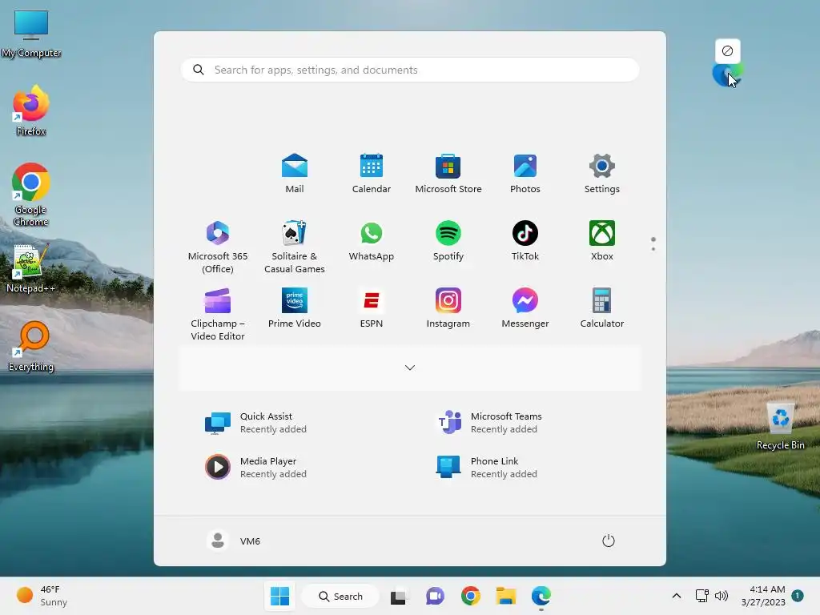Launch Microsoft 365 (Office)
This screenshot has height=615, width=820.
coord(218,247)
